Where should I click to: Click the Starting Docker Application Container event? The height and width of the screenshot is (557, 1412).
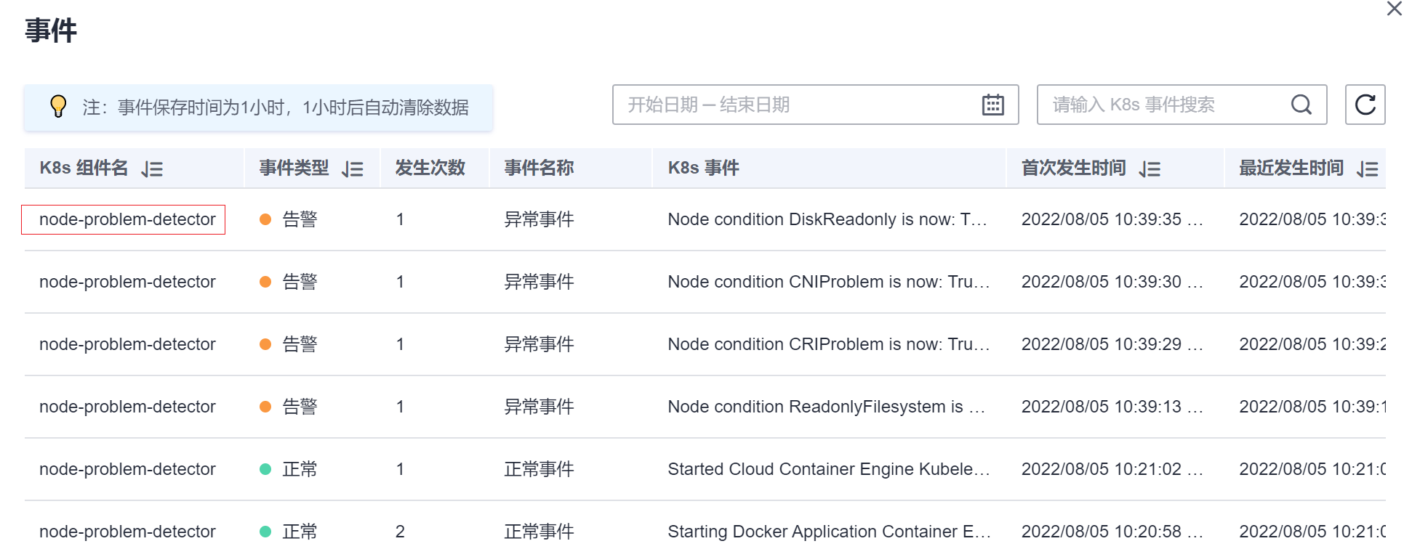click(829, 532)
